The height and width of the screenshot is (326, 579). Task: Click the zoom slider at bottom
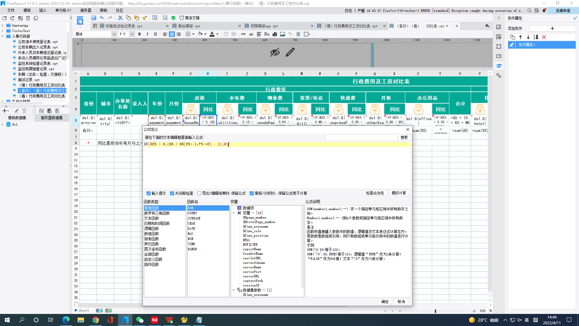coord(435,311)
